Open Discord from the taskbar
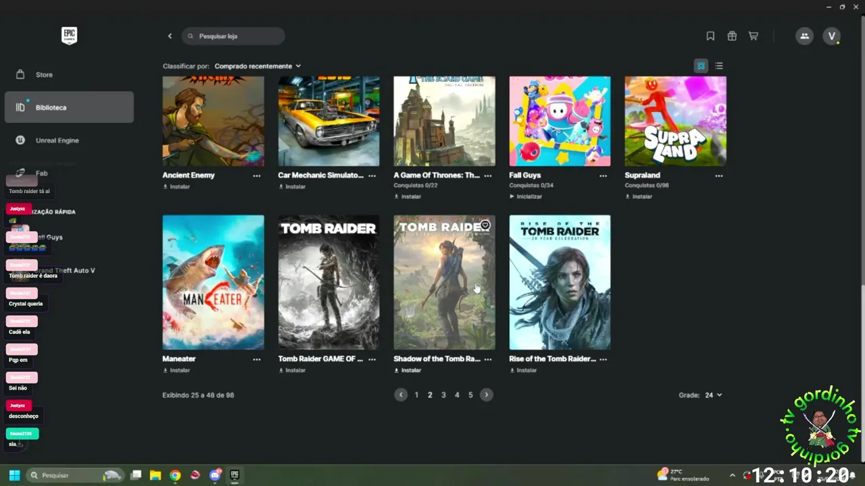Screen dimensions: 865x486 [215, 475]
